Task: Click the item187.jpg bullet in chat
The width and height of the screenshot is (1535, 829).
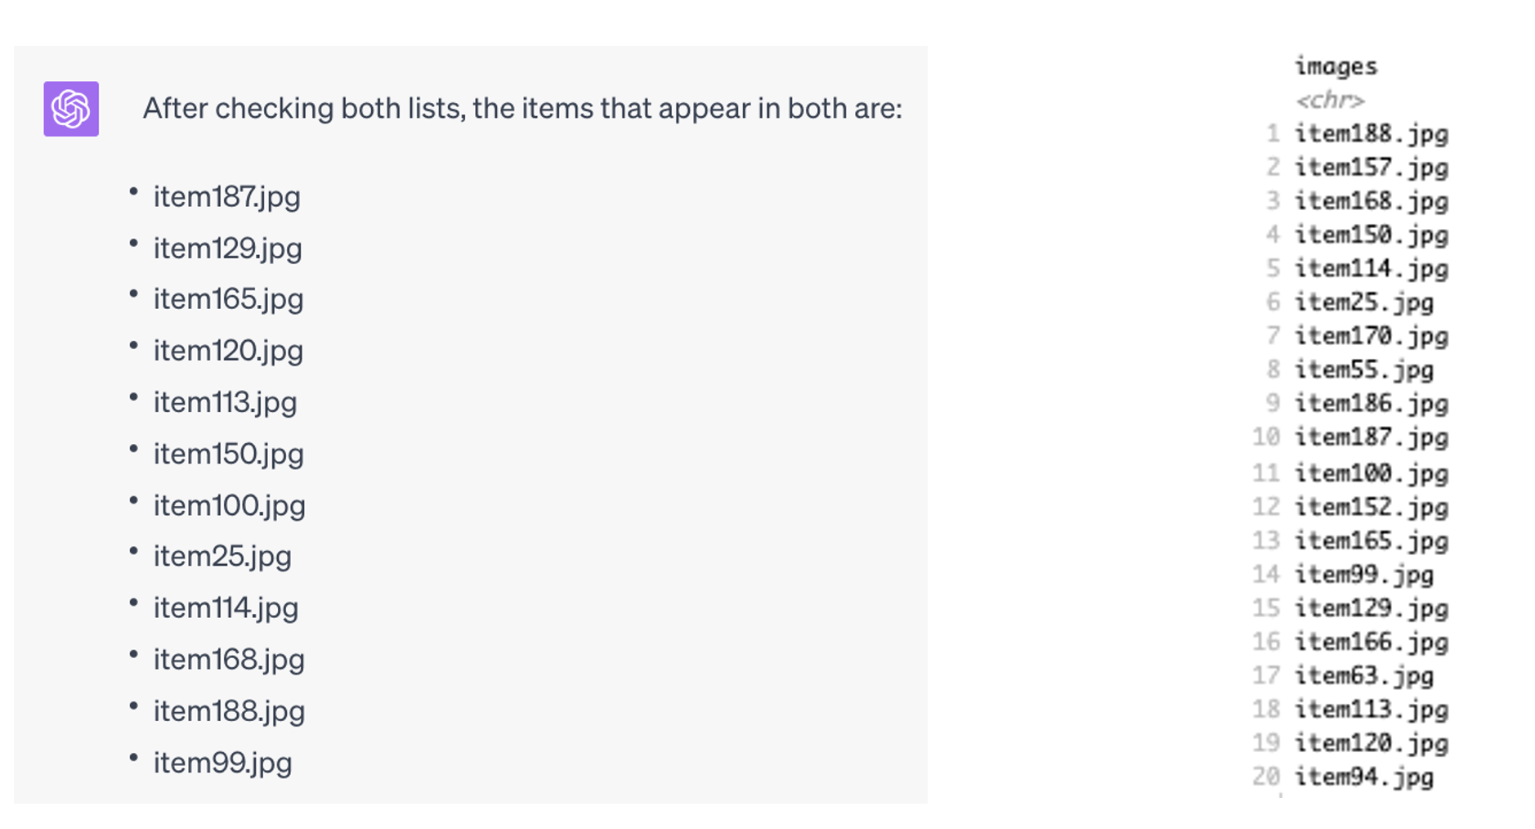Action: pyautogui.click(x=226, y=197)
